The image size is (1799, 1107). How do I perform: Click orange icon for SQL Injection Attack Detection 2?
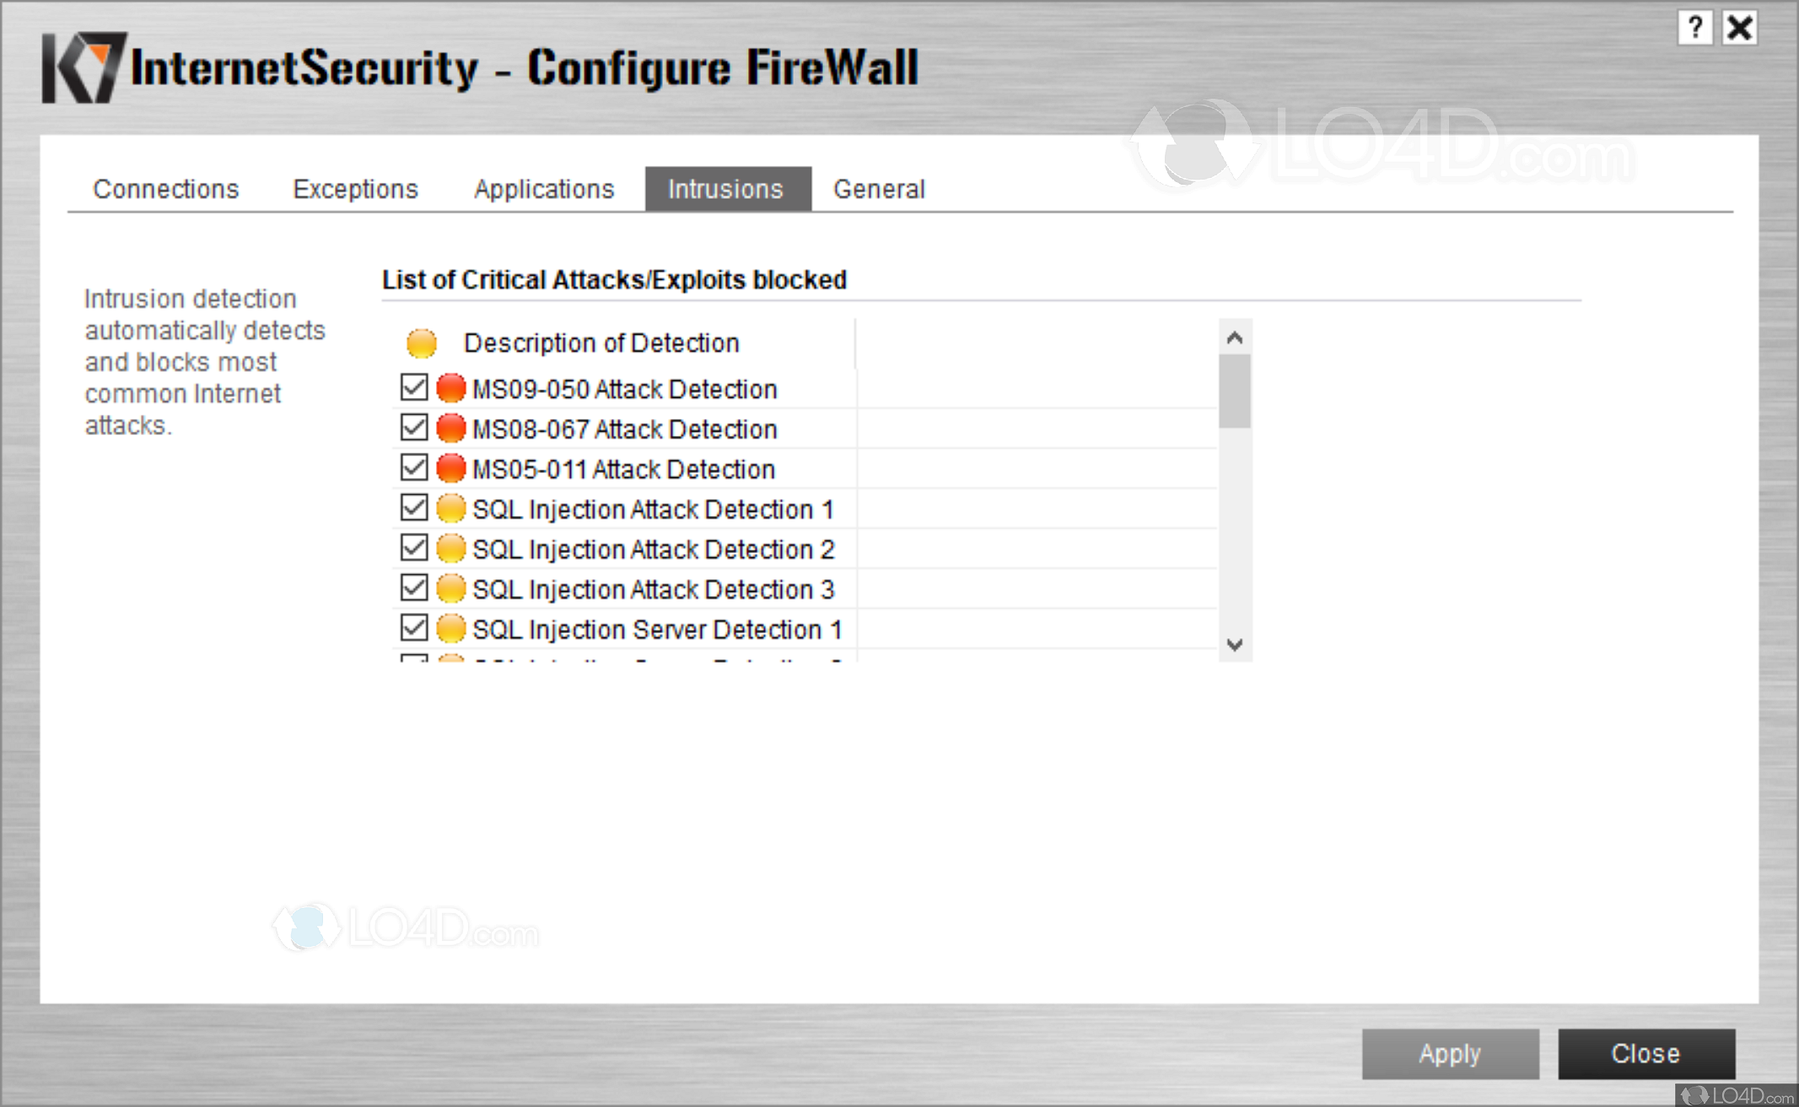click(451, 548)
